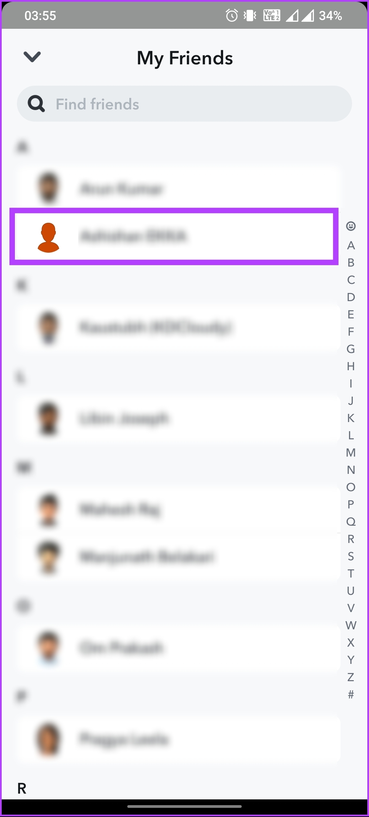Tap the alarm clock status bar icon
This screenshot has width=369, height=817.
click(x=232, y=16)
